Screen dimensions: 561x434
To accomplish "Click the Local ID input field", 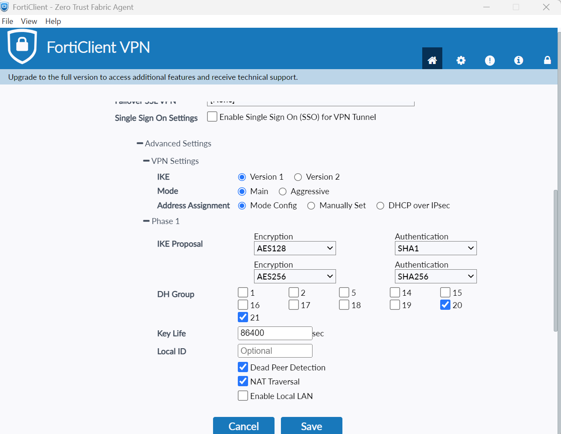I will (x=275, y=351).
